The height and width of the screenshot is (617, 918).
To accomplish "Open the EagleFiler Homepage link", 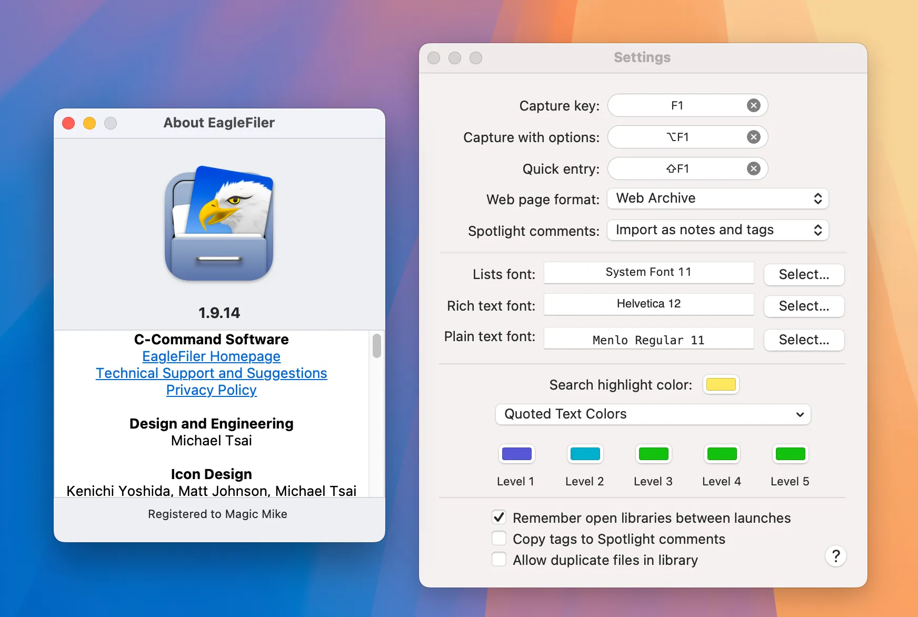I will point(211,356).
